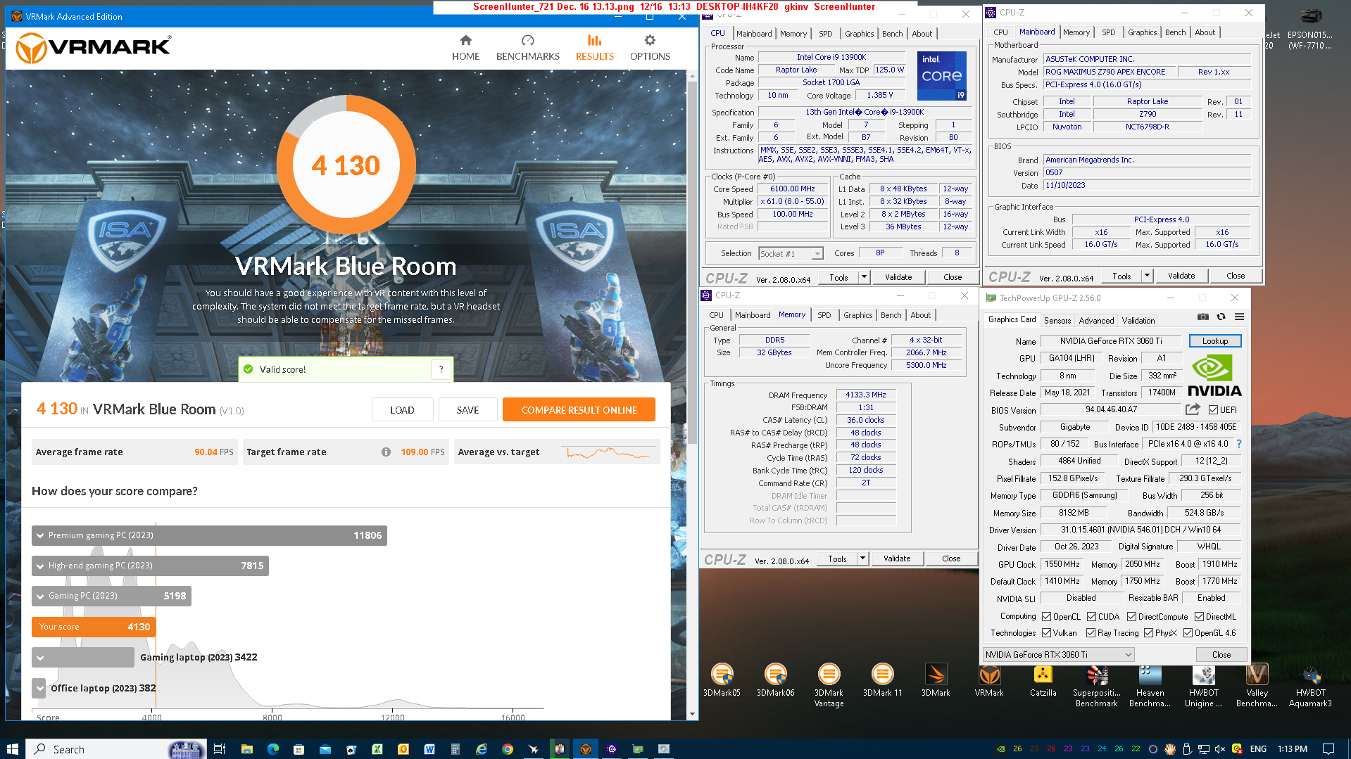Screen dimensions: 1351x759
Task: Toggle the PhysX checkbox in GPU-Z
Action: pos(1148,633)
